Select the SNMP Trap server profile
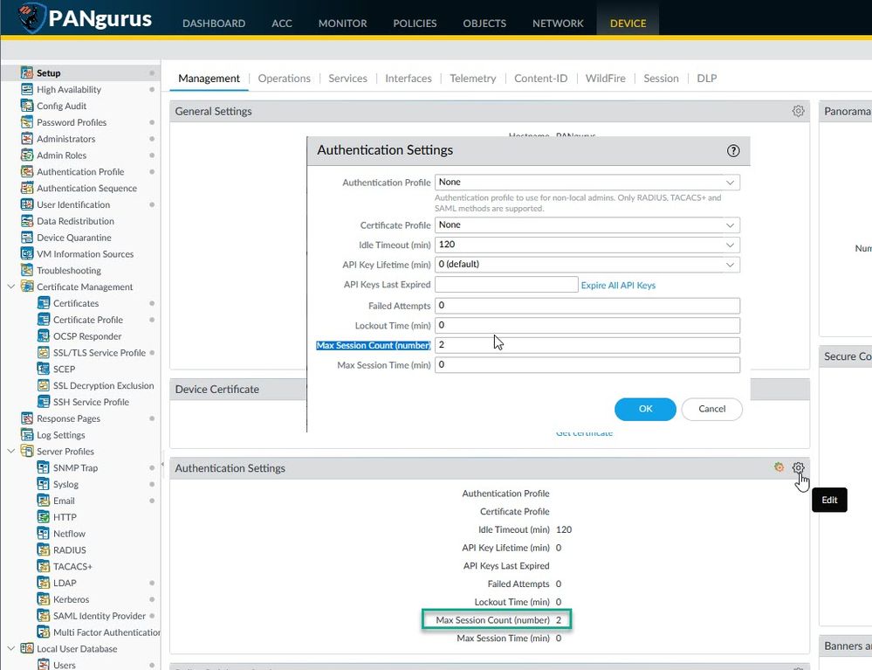Image resolution: width=872 pixels, height=670 pixels. click(x=75, y=467)
